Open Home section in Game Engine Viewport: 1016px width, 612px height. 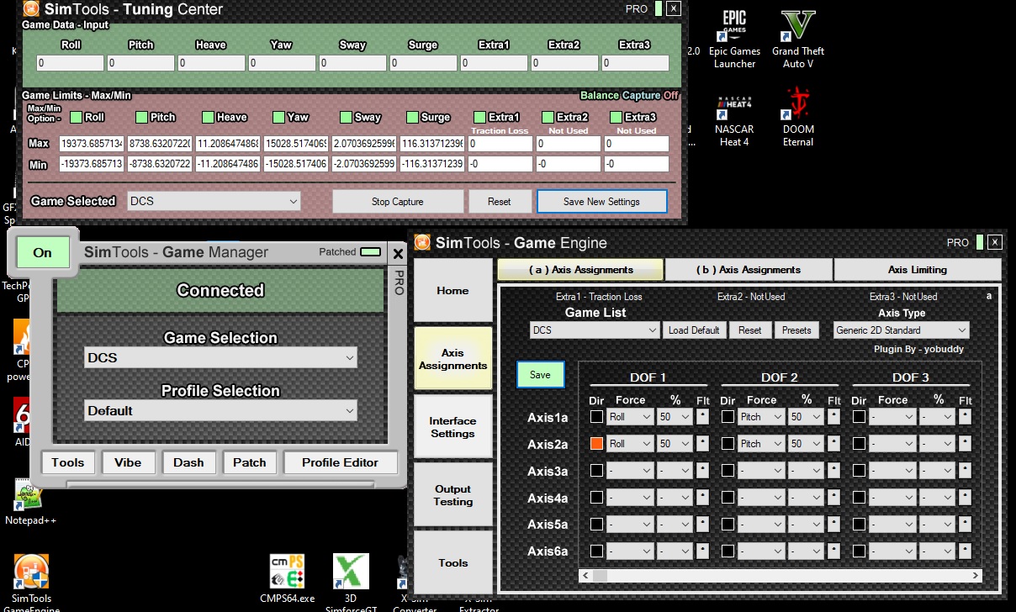[x=452, y=290]
